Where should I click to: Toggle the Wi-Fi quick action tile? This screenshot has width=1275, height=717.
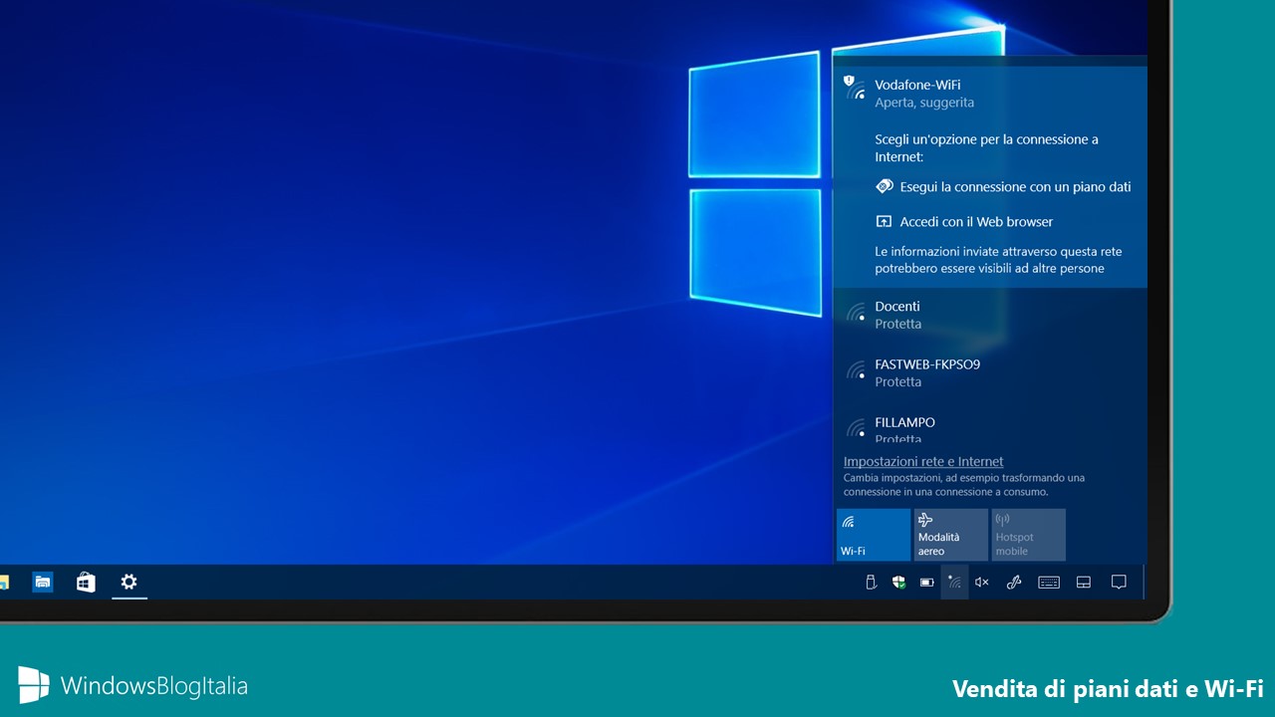[x=874, y=535]
